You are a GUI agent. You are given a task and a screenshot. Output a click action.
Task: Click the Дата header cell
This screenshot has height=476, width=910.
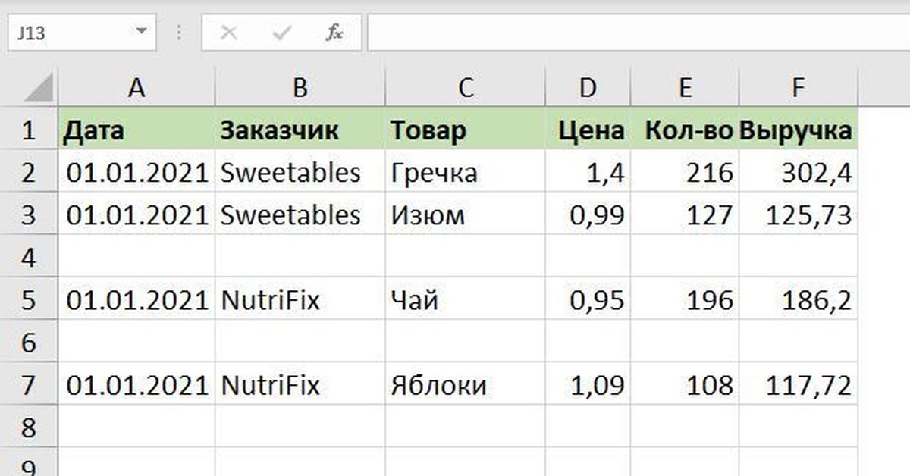click(136, 131)
